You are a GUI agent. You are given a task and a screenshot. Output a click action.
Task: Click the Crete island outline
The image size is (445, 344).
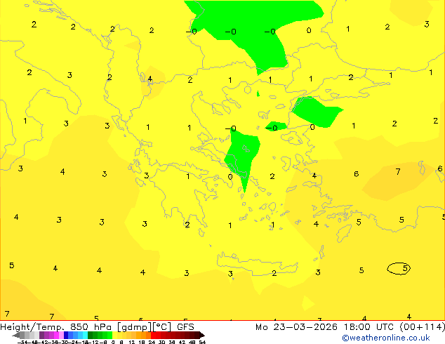(257, 264)
